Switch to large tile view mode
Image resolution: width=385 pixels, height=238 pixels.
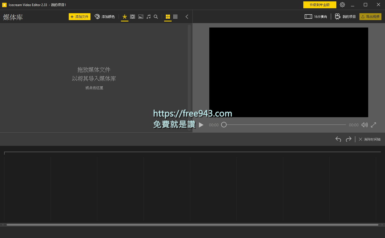[x=168, y=17]
